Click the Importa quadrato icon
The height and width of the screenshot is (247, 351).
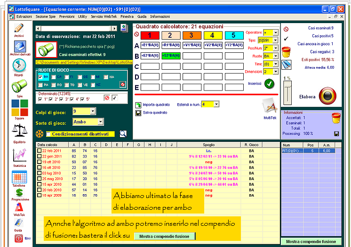coord(138,105)
